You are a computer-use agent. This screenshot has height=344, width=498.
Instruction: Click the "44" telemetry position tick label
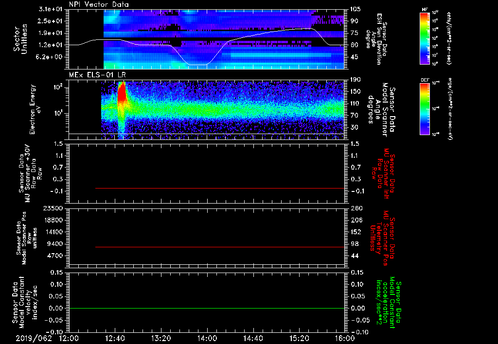355,256
